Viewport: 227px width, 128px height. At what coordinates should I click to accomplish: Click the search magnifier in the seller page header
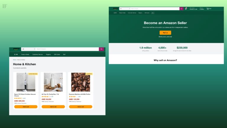click(181, 9)
